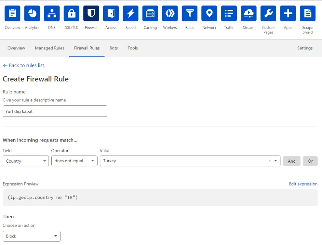Click the Expression Preview code box

(x=160, y=198)
